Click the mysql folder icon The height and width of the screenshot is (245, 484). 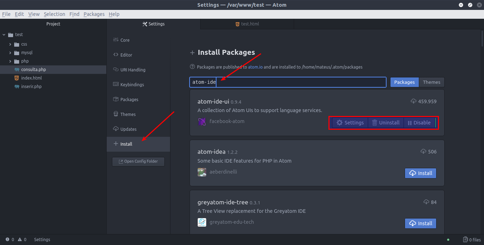[17, 53]
